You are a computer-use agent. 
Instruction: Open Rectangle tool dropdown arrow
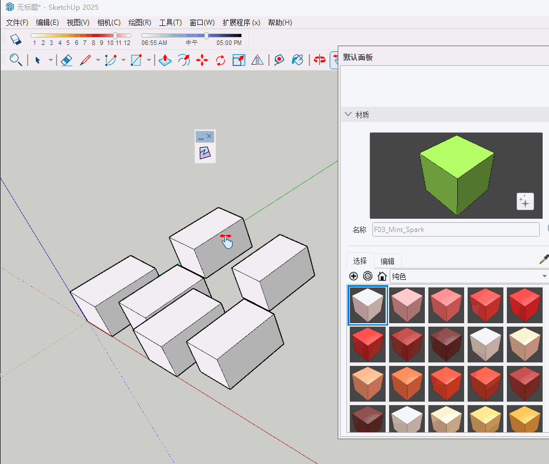tap(149, 60)
